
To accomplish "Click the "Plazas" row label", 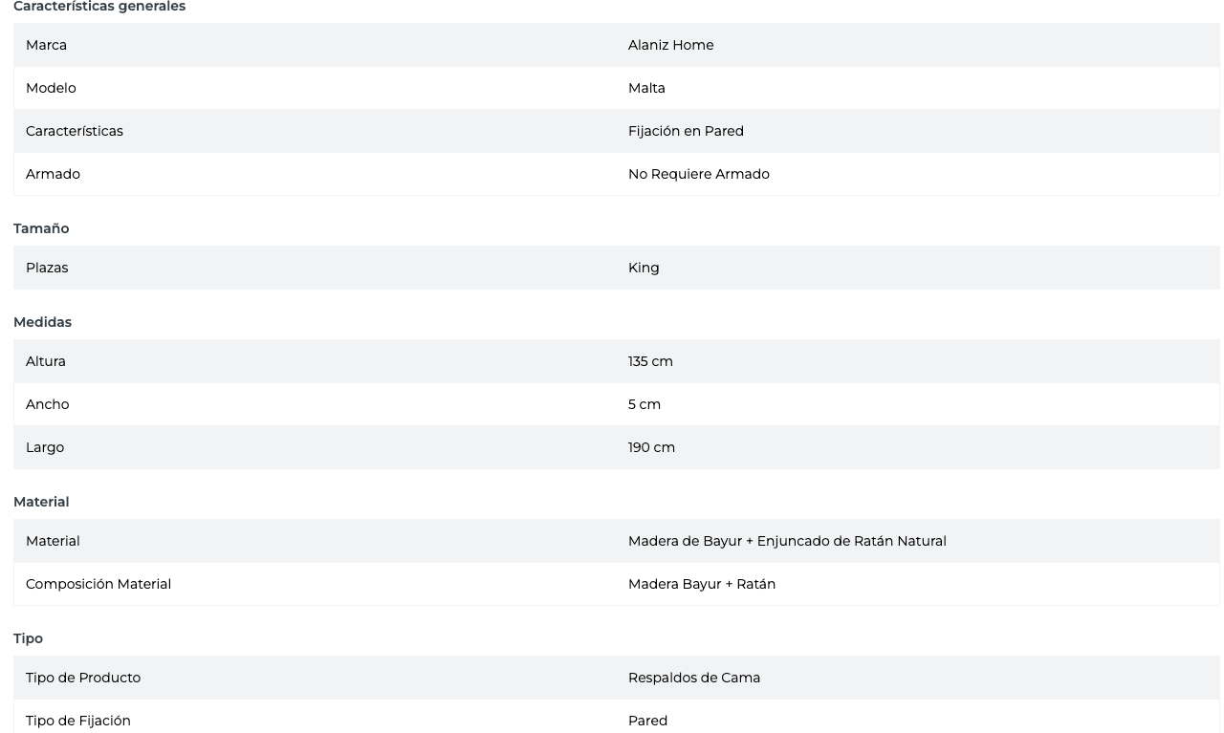I will tap(47, 268).
